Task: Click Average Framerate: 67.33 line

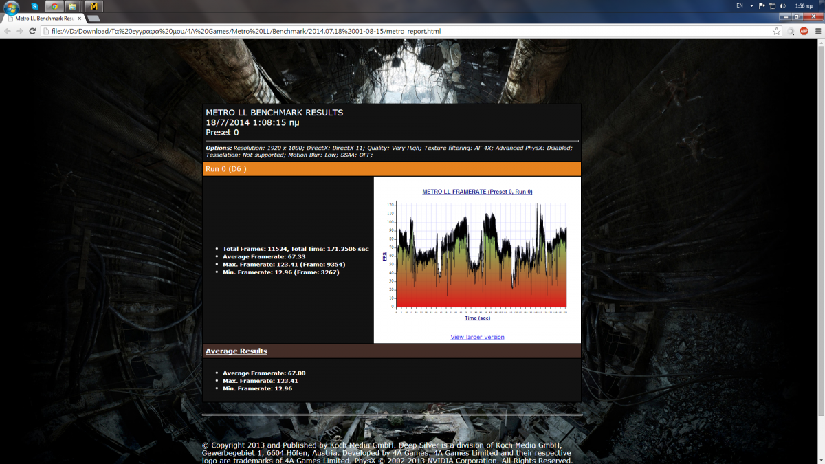Action: coord(264,256)
